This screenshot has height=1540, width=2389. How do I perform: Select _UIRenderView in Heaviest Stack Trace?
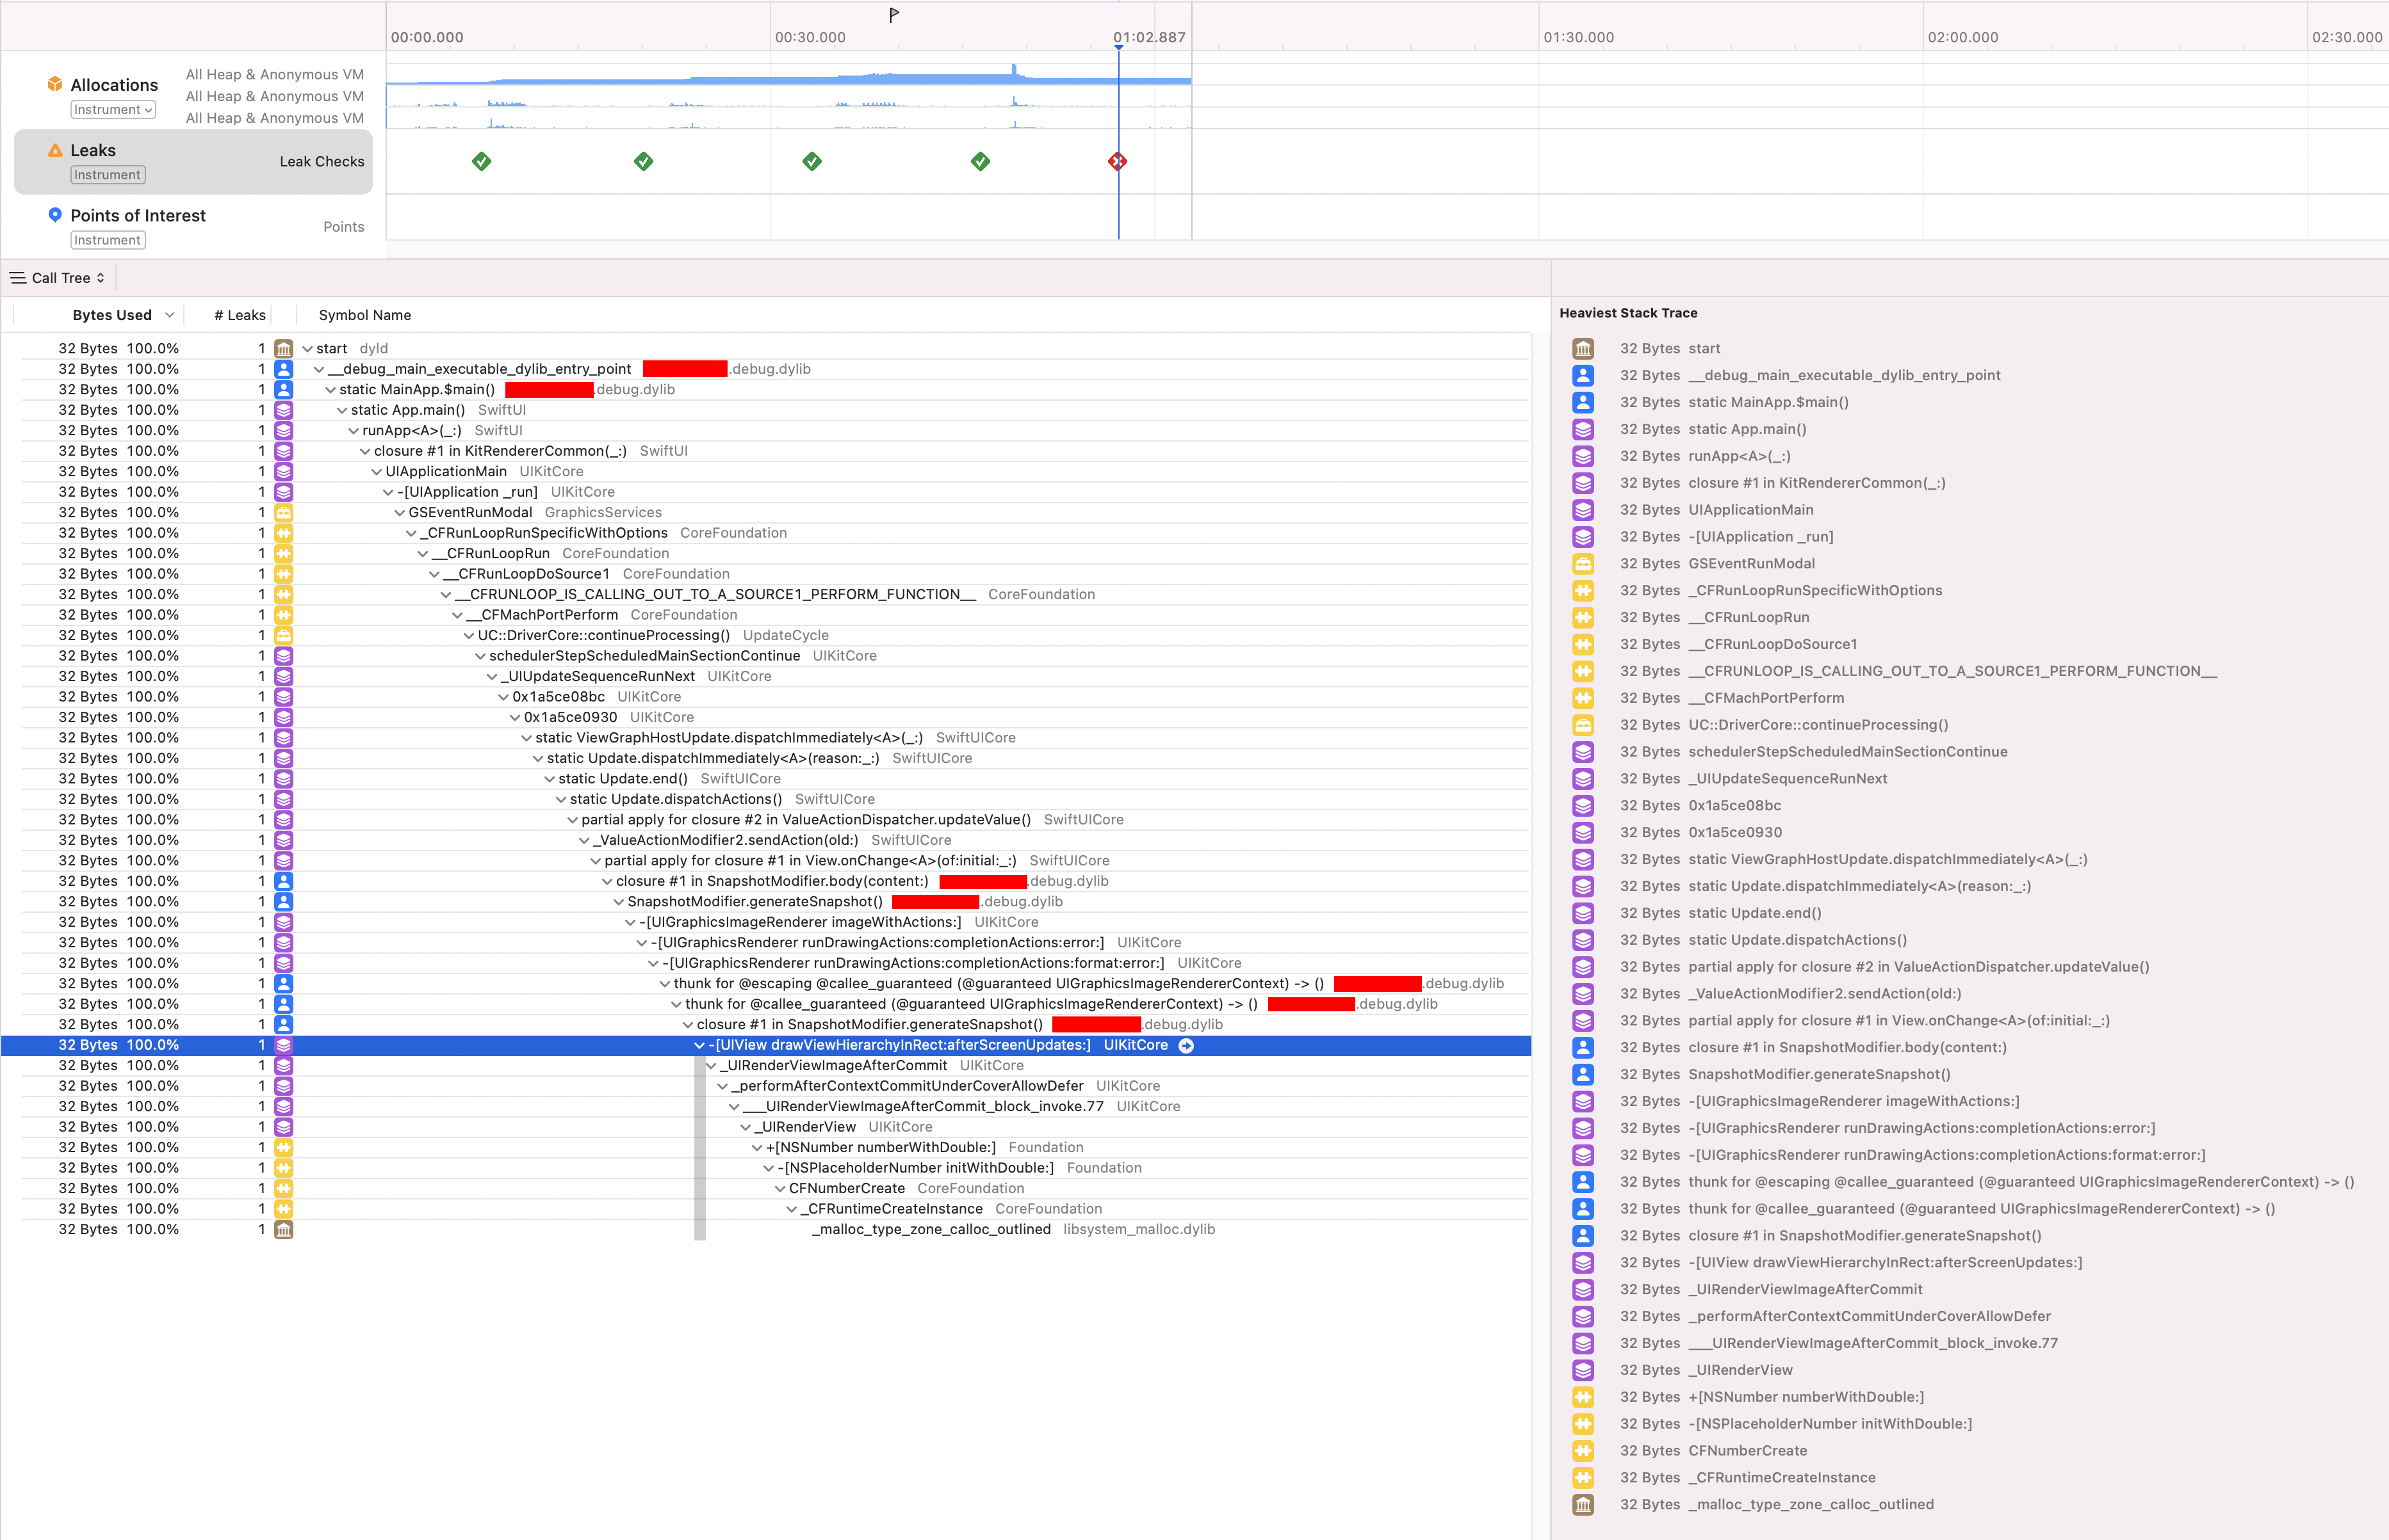(x=1740, y=1370)
